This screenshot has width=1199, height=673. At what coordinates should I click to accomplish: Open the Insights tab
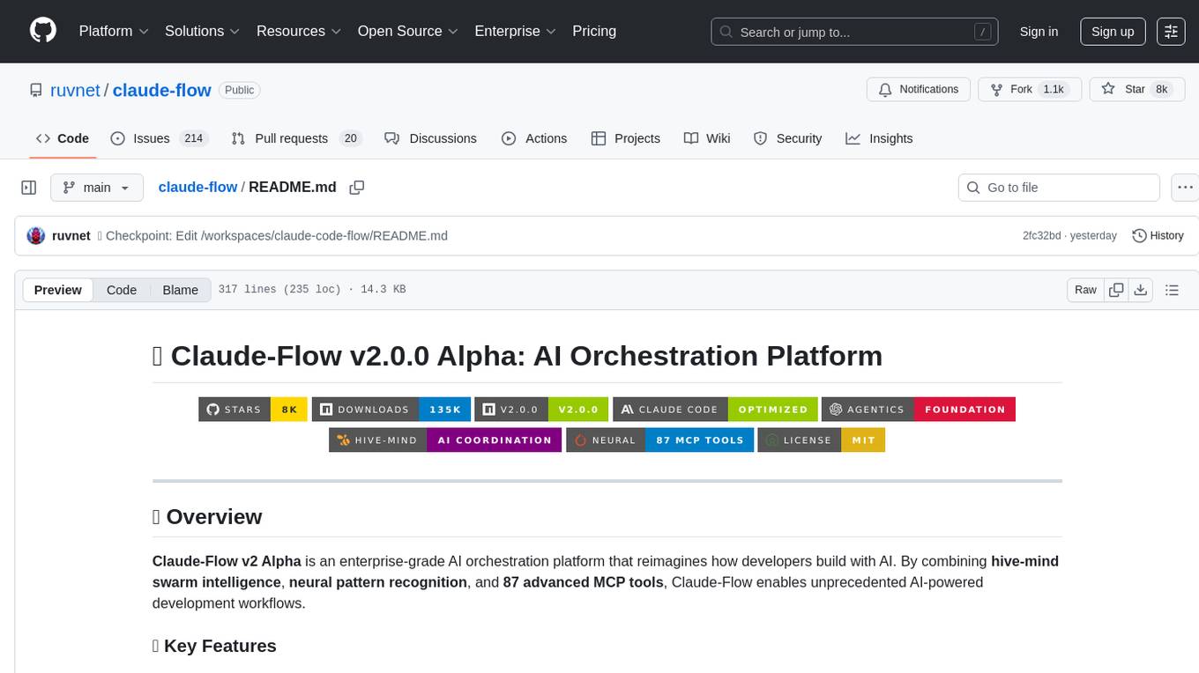pyautogui.click(x=879, y=138)
